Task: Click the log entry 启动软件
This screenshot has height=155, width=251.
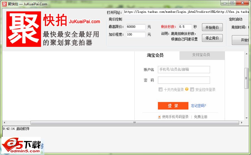Action: tap(23, 129)
